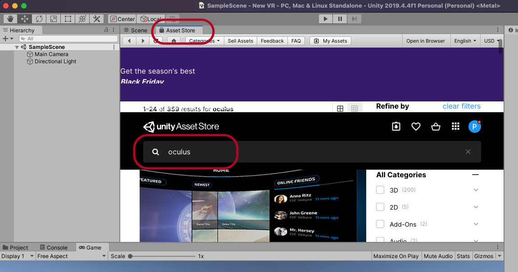Expand the 3D subcategories
Screen dimensions: 518x272
476,190
